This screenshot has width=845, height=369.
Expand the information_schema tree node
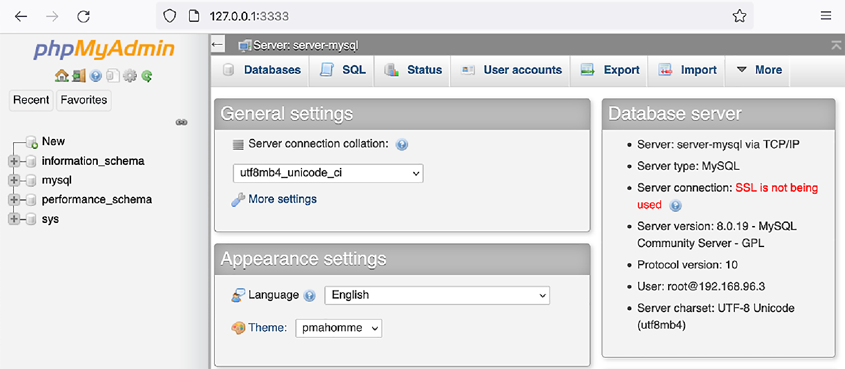click(14, 161)
